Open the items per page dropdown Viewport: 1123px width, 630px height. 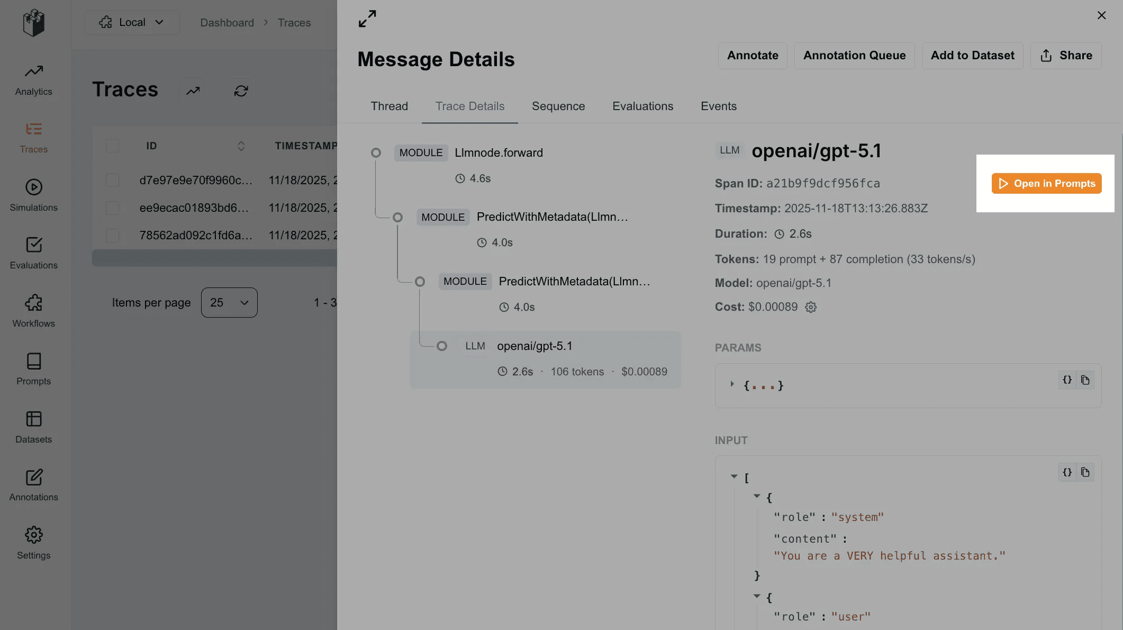(229, 303)
